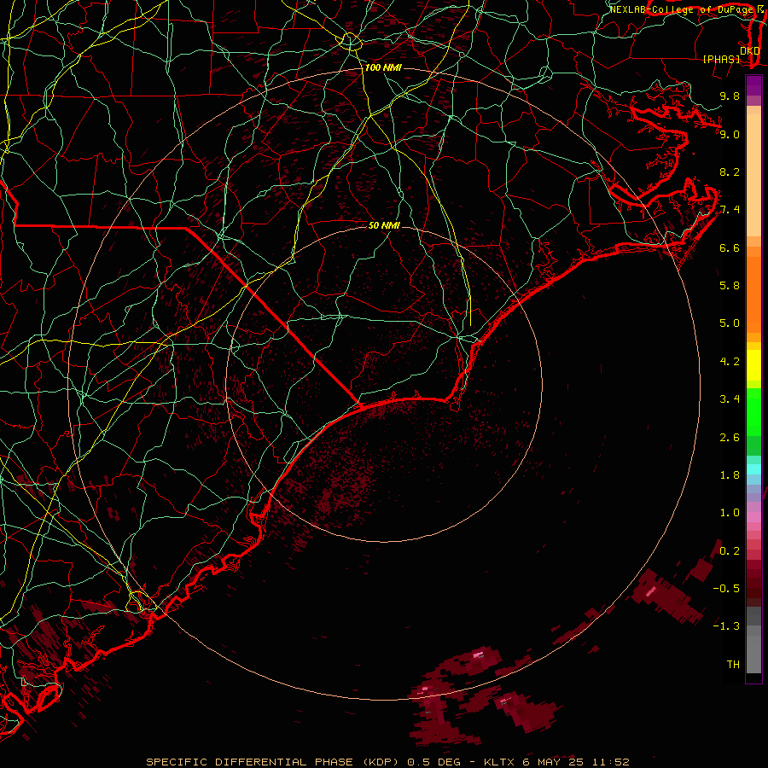Click the 6.6 value on color scale
Screen dimensions: 768x768
coord(730,248)
